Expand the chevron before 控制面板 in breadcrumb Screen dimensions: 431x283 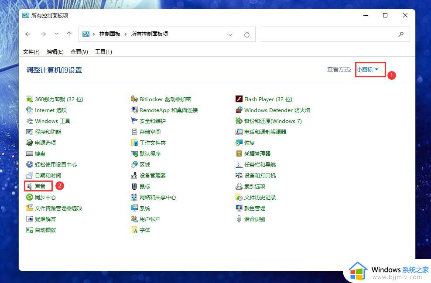(94, 34)
